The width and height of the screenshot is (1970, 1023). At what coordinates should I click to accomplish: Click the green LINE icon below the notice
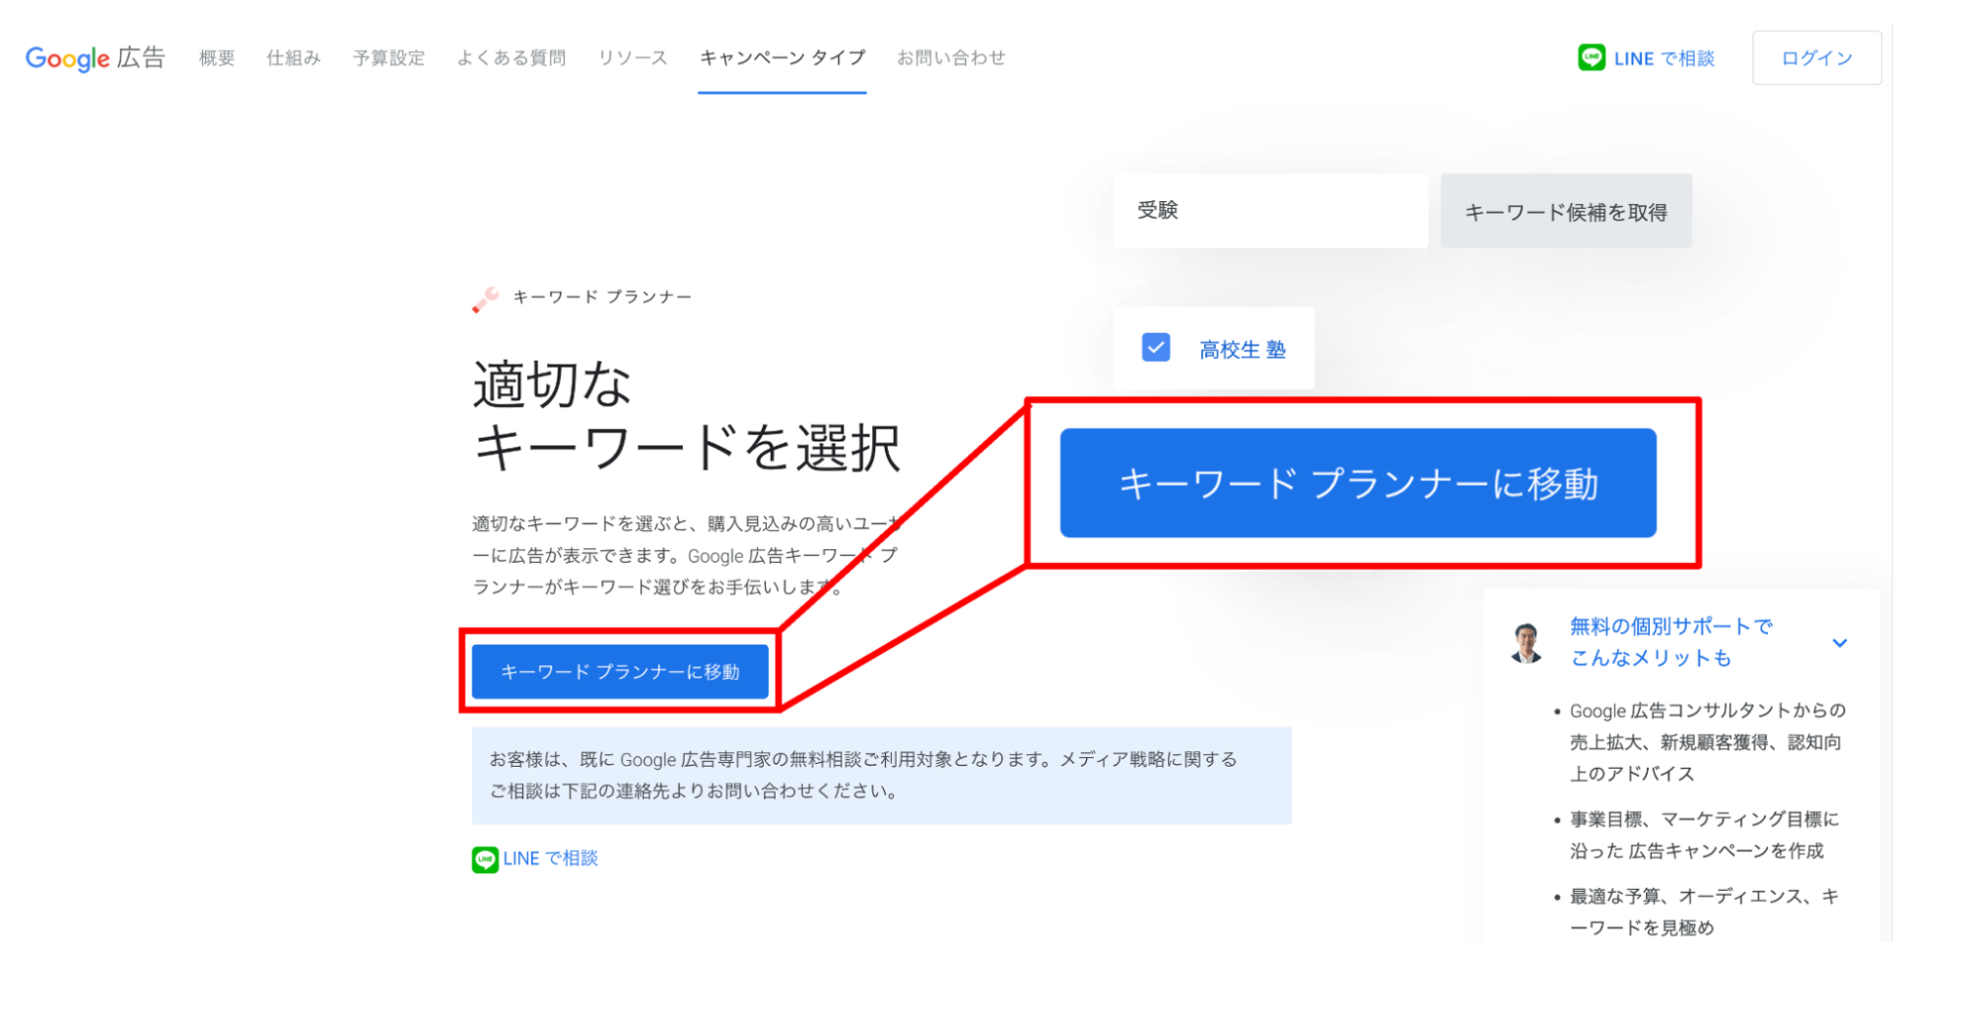[x=485, y=859]
